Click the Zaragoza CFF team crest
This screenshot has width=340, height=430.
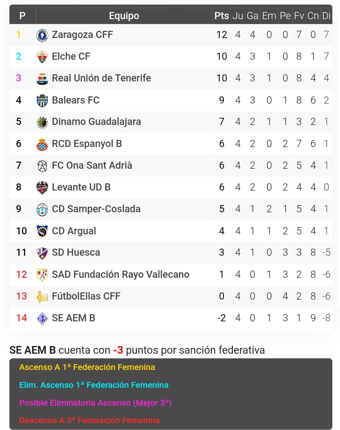click(x=42, y=35)
